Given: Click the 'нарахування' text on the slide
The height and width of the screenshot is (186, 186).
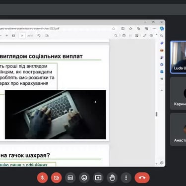Looking at the screenshot, I should pyautogui.click(x=34, y=83).
